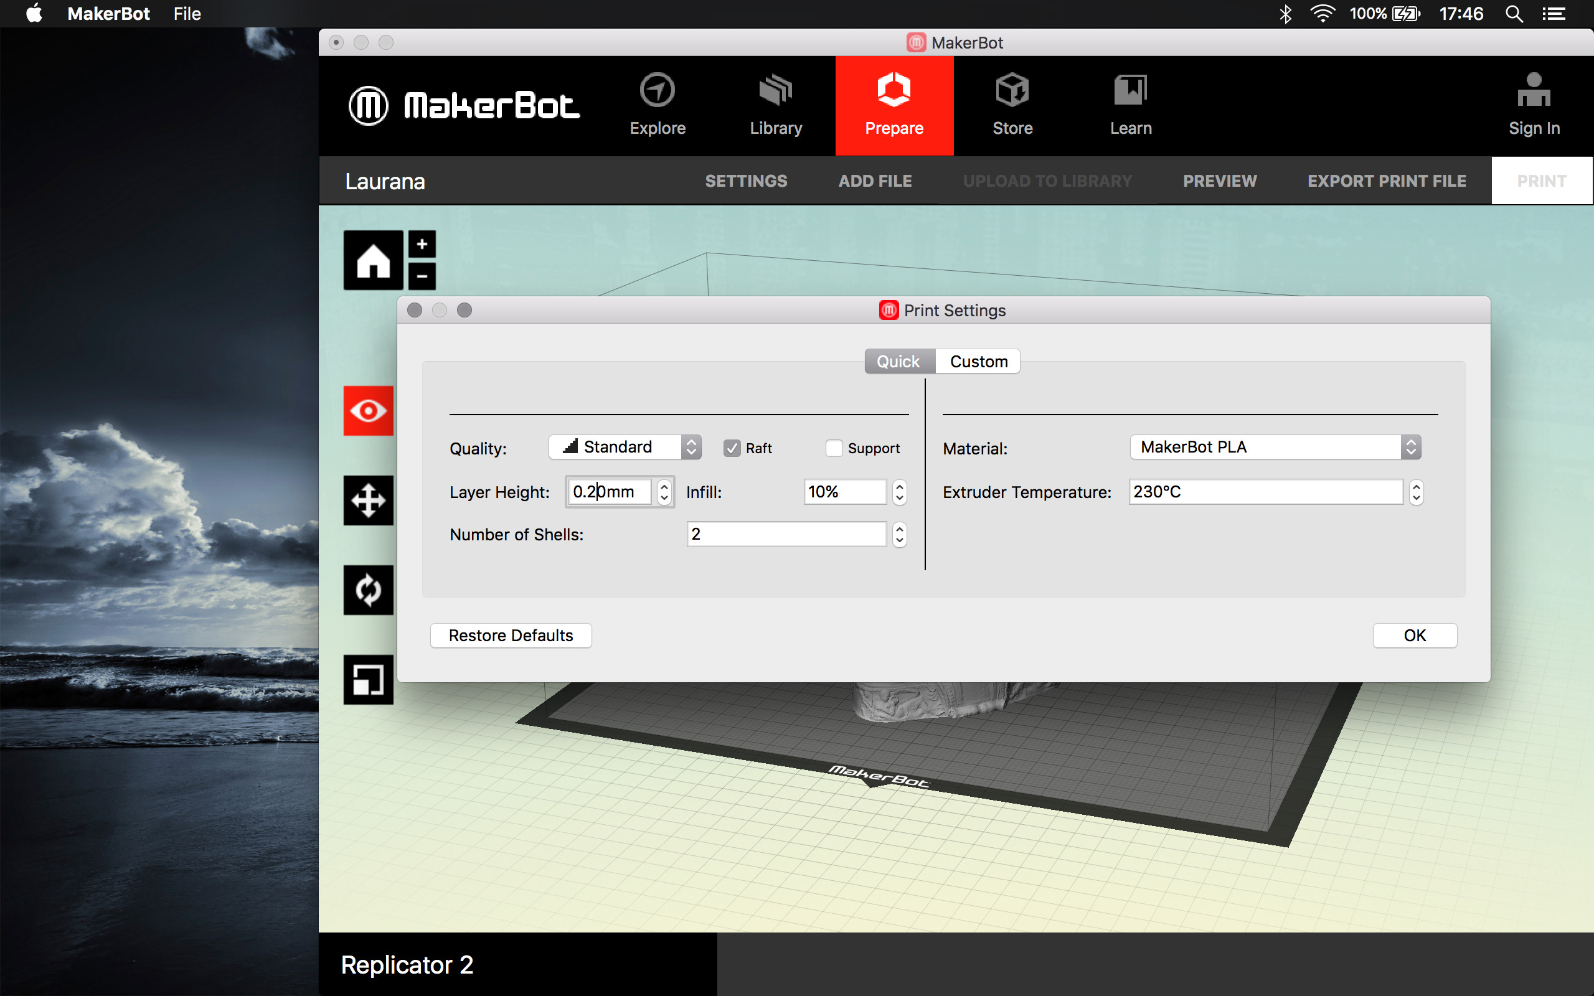Click the Laurana model name
Screen dimensions: 1594x996
tap(385, 181)
